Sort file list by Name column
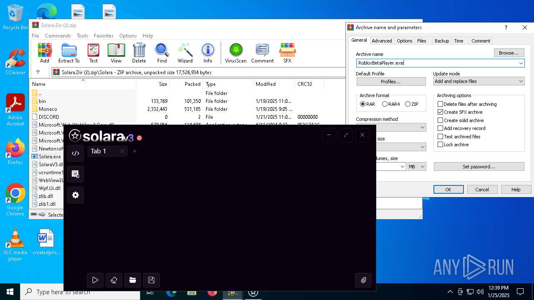This screenshot has width=534, height=300. coord(83,84)
